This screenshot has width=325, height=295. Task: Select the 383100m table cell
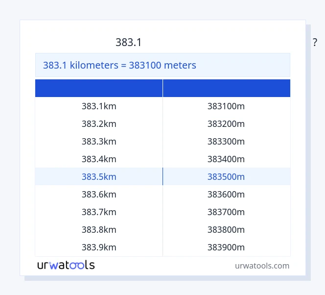pos(226,106)
